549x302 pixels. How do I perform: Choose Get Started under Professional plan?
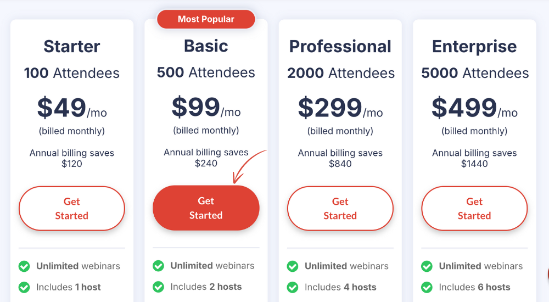tap(340, 209)
